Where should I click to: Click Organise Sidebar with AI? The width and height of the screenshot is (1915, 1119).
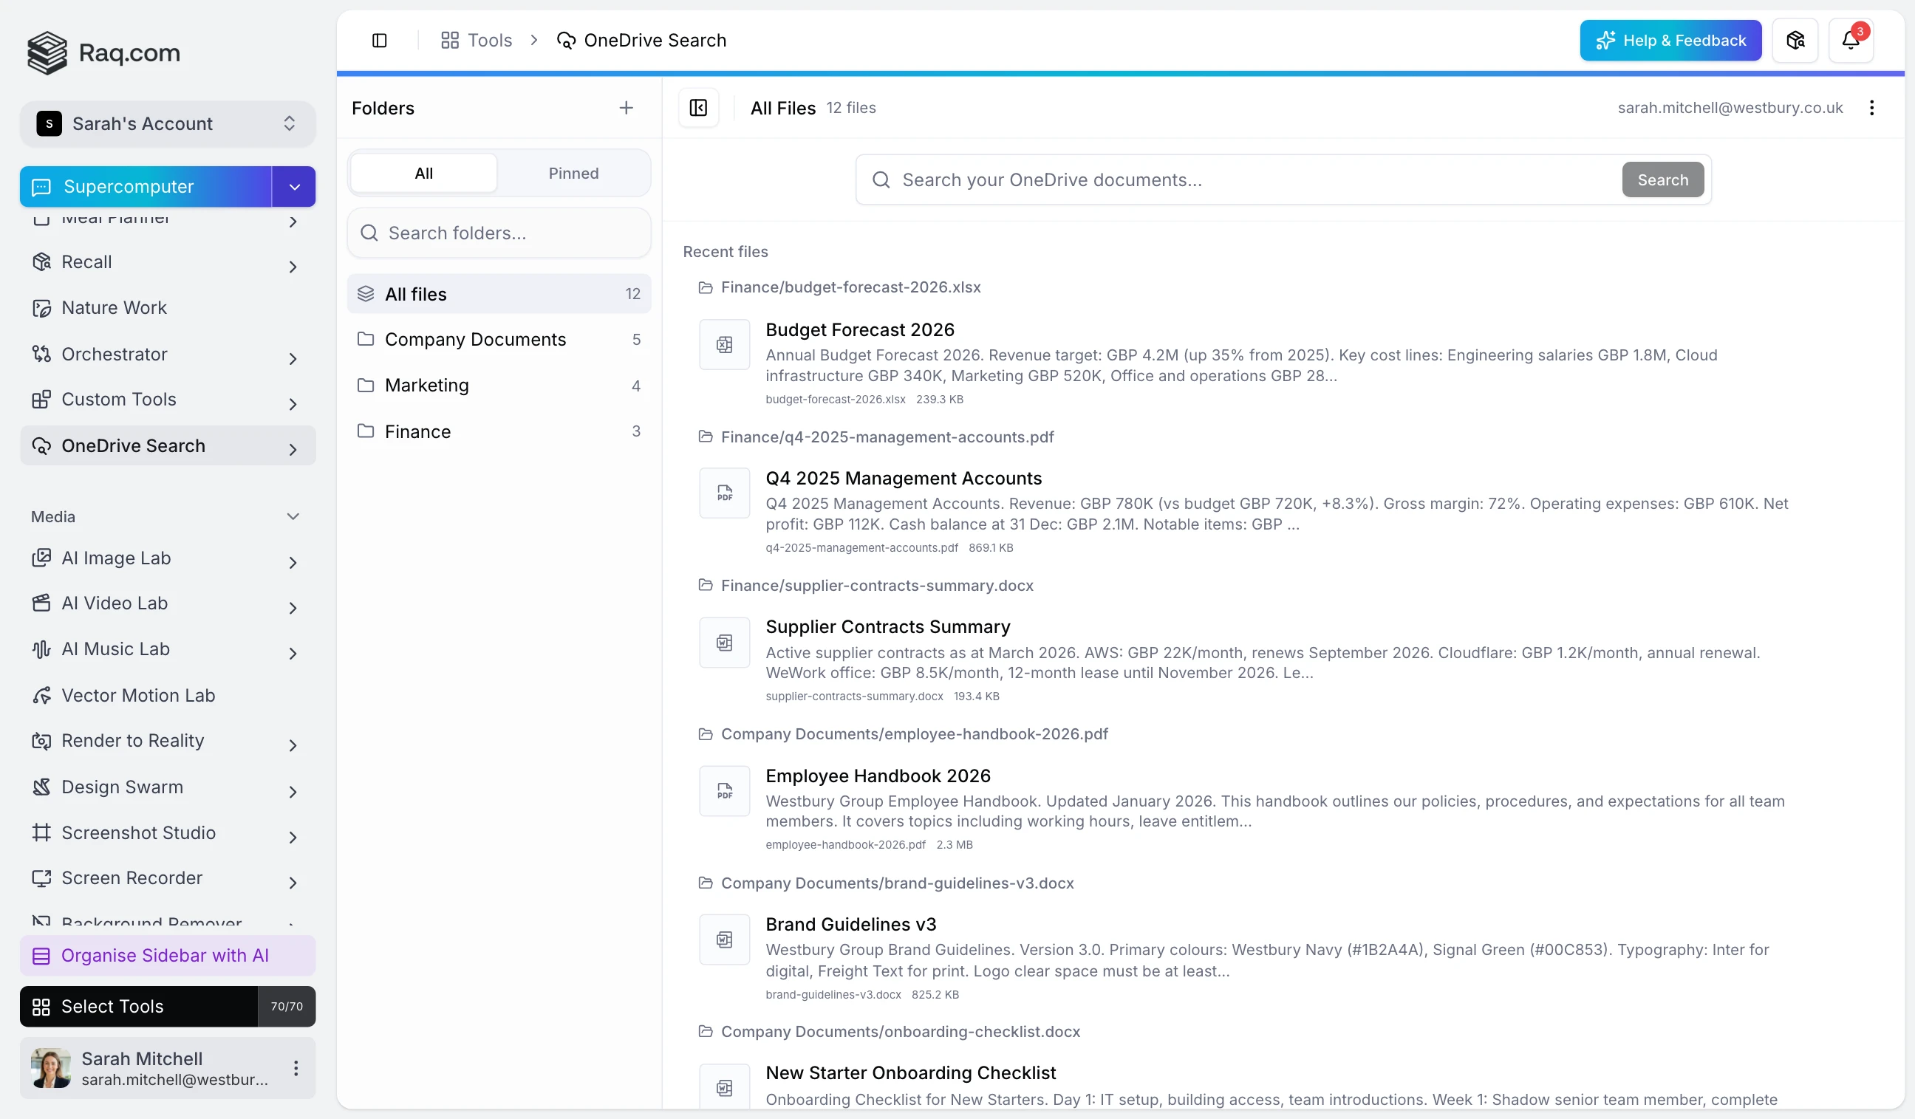point(167,956)
